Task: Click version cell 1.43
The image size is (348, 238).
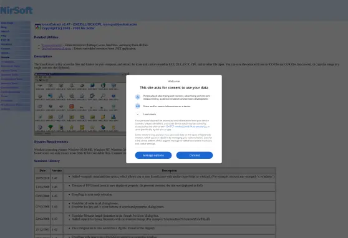Action: [57, 219]
